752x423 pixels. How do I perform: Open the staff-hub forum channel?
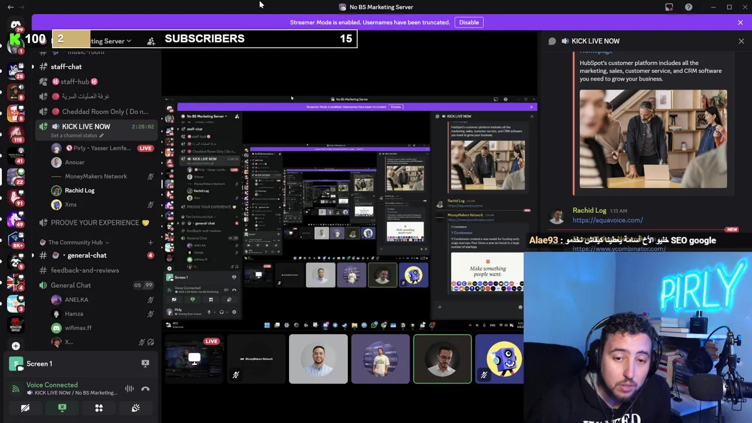coord(97,82)
